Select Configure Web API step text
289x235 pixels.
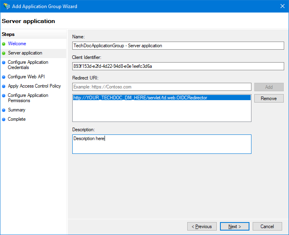click(26, 77)
